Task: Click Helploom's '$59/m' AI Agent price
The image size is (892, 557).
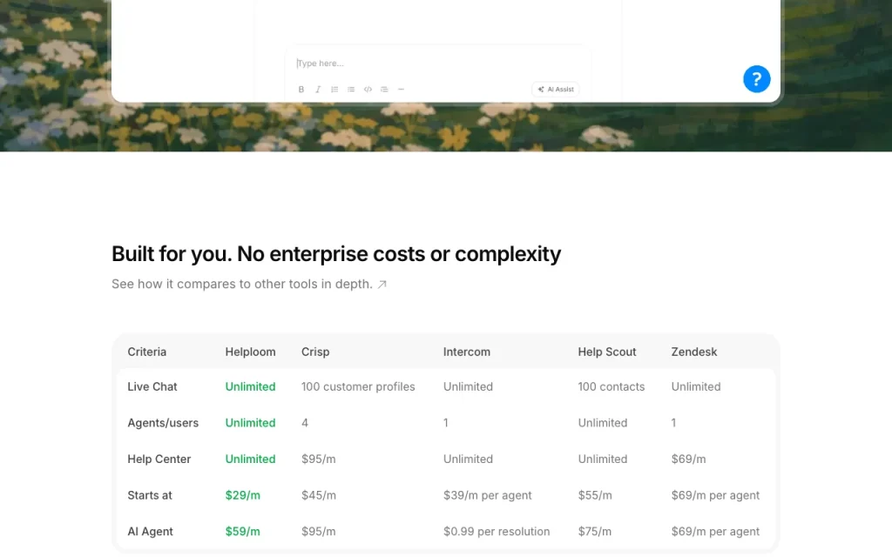Action: point(243,532)
